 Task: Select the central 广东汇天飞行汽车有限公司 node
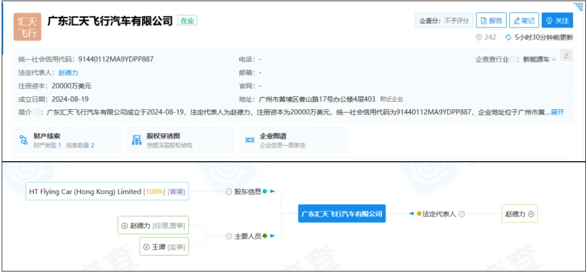342,214
